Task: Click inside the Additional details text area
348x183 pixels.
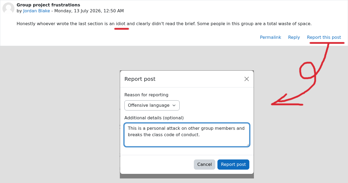Action: 187,135
